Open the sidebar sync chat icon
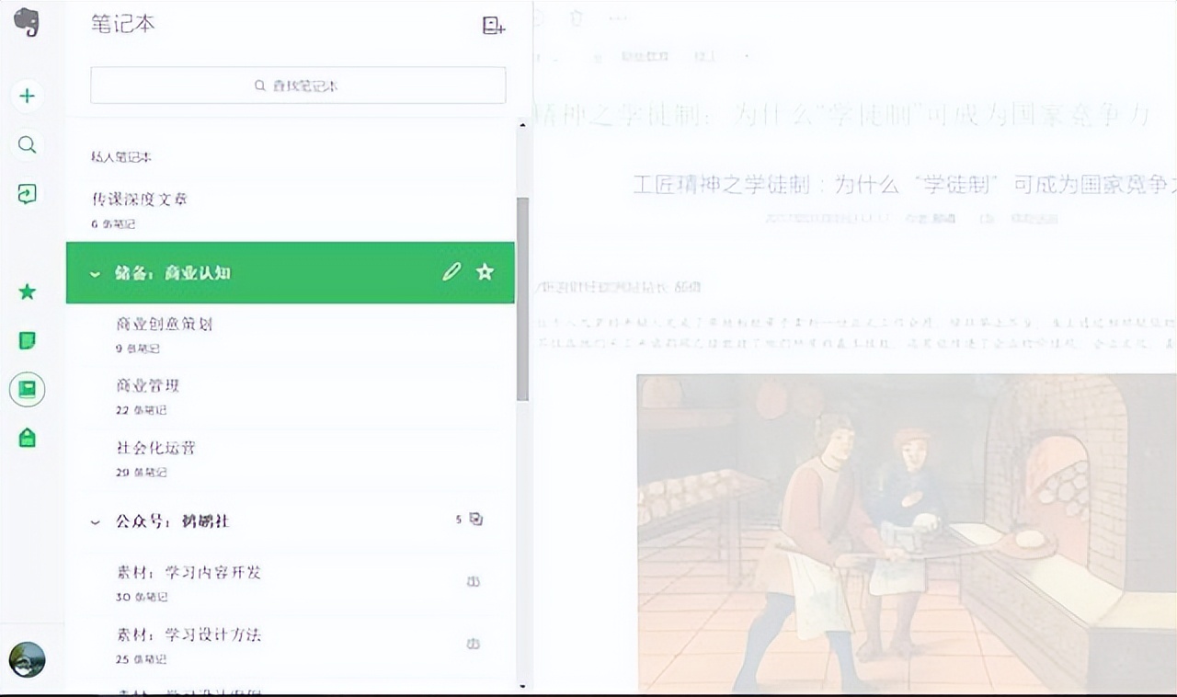 pos(28,193)
